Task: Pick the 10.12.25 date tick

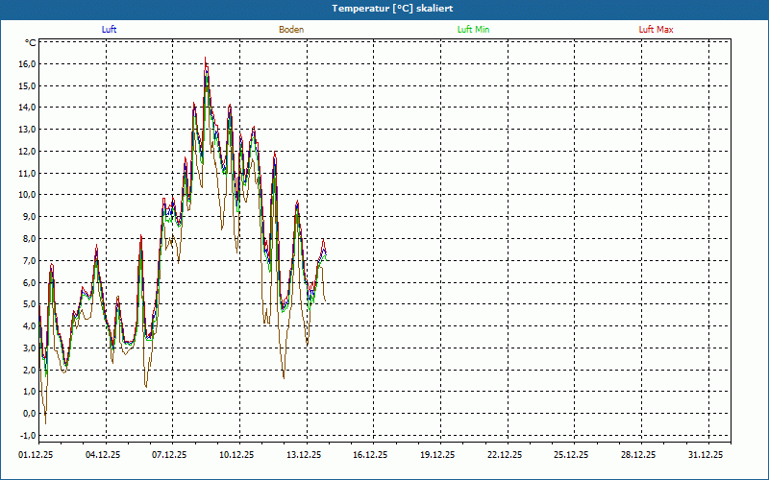Action: pos(236,455)
